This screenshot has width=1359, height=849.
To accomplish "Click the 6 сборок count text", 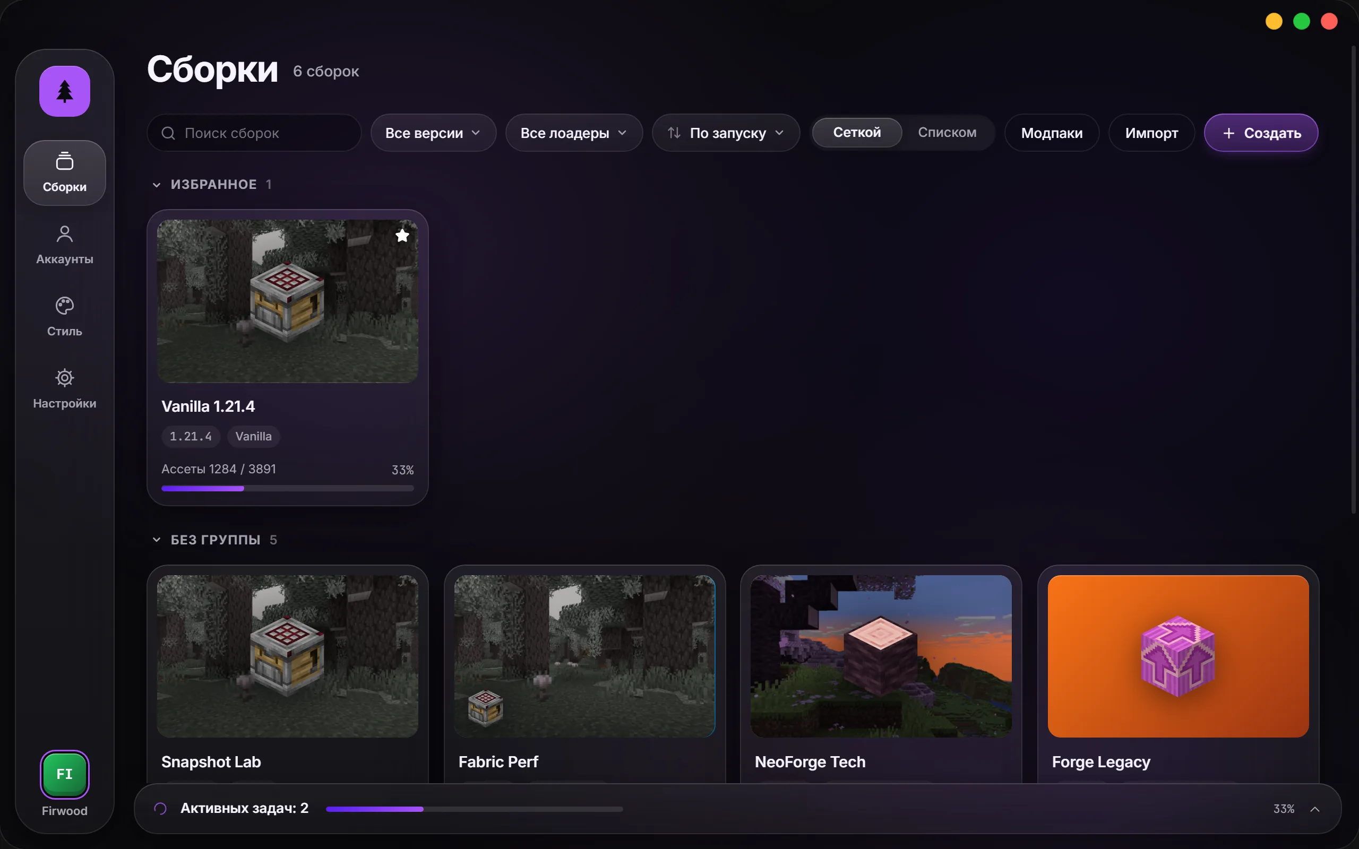I will pyautogui.click(x=326, y=71).
